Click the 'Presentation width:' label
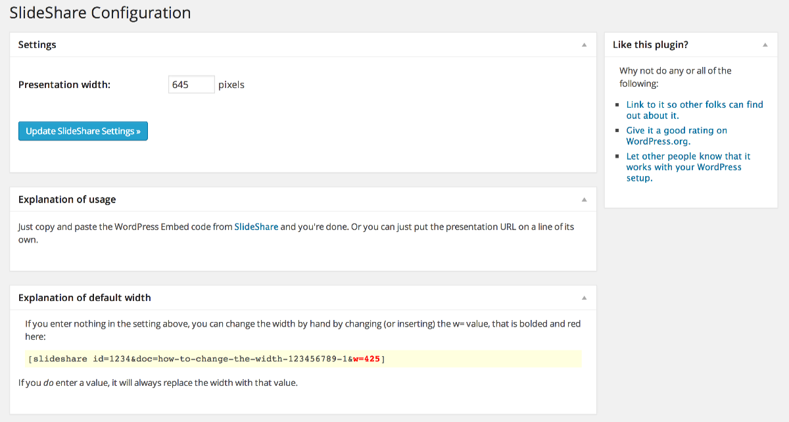 coord(64,85)
